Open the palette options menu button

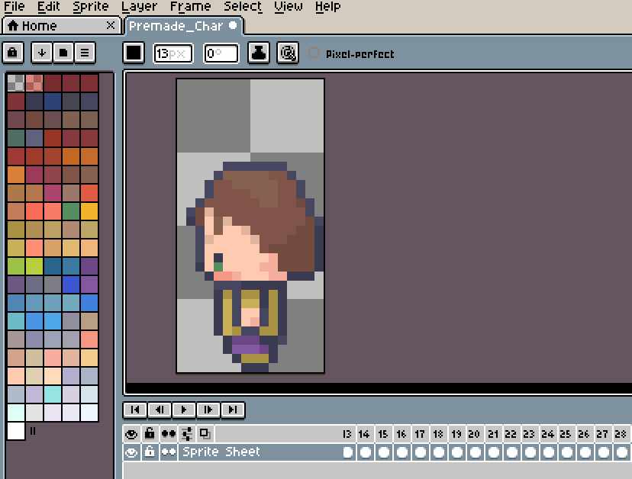84,53
